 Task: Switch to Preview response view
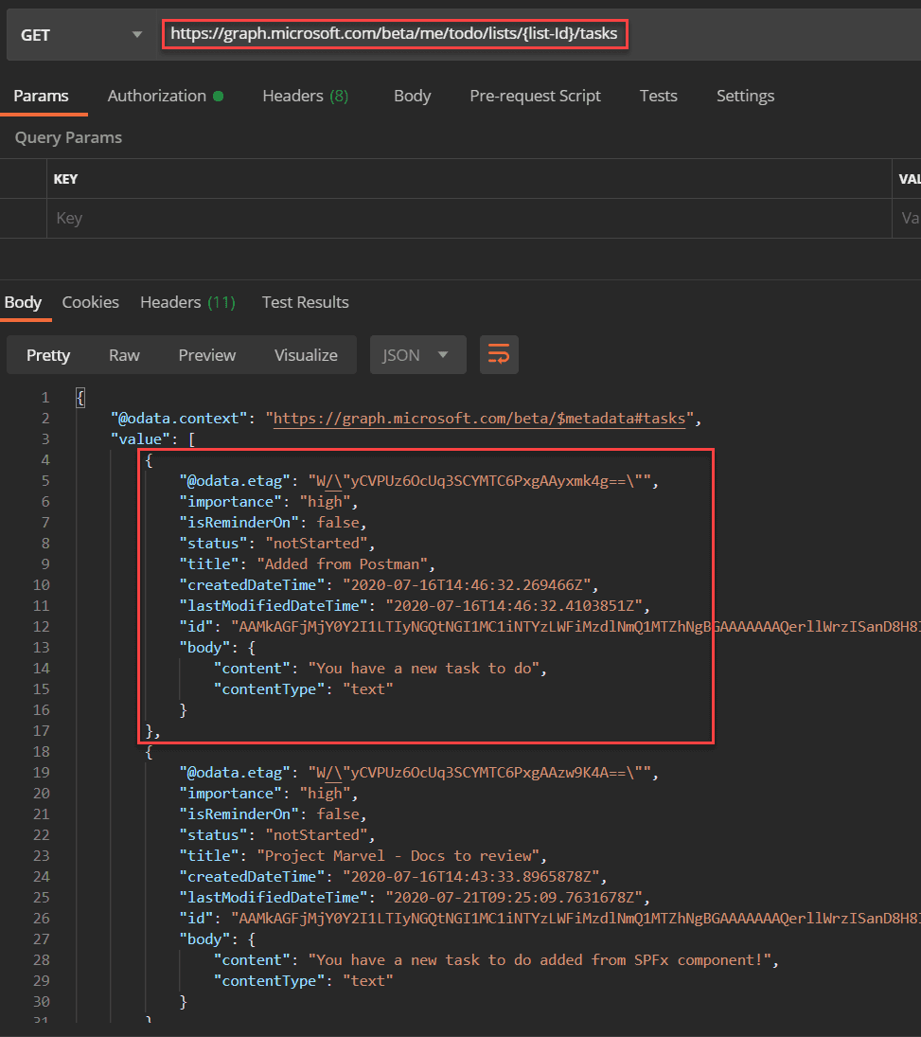pos(207,355)
